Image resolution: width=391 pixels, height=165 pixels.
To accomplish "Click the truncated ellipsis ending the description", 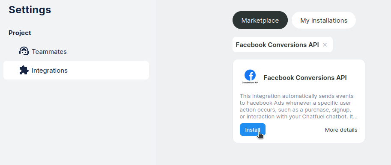I will coord(355,117).
